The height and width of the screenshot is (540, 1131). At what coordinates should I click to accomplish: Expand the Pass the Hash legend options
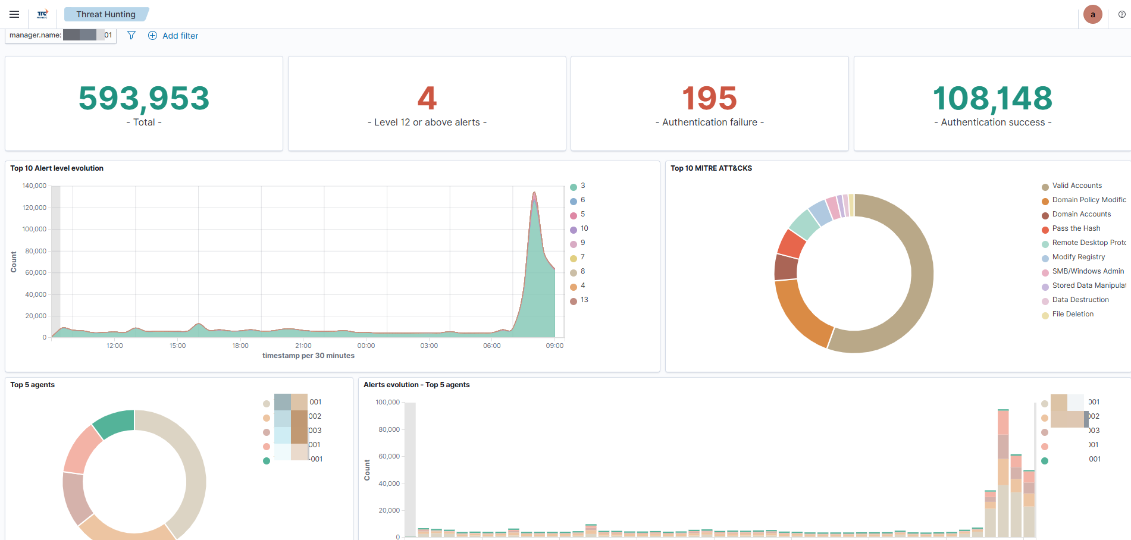1076,228
